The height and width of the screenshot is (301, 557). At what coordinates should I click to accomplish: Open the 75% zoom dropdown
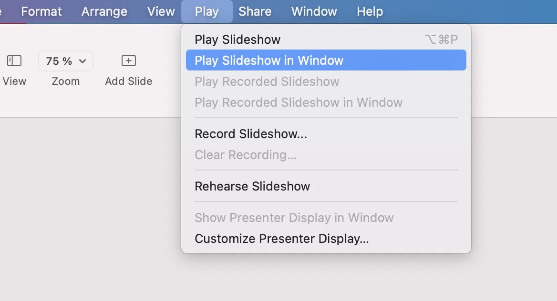(x=66, y=61)
